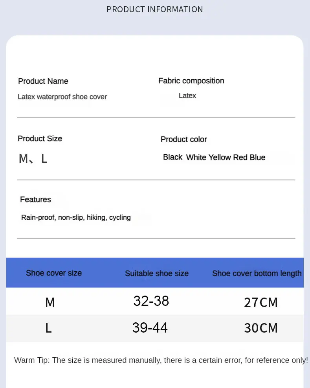310x388 pixels.
Task: Click the Product Name label
Action: [43, 81]
